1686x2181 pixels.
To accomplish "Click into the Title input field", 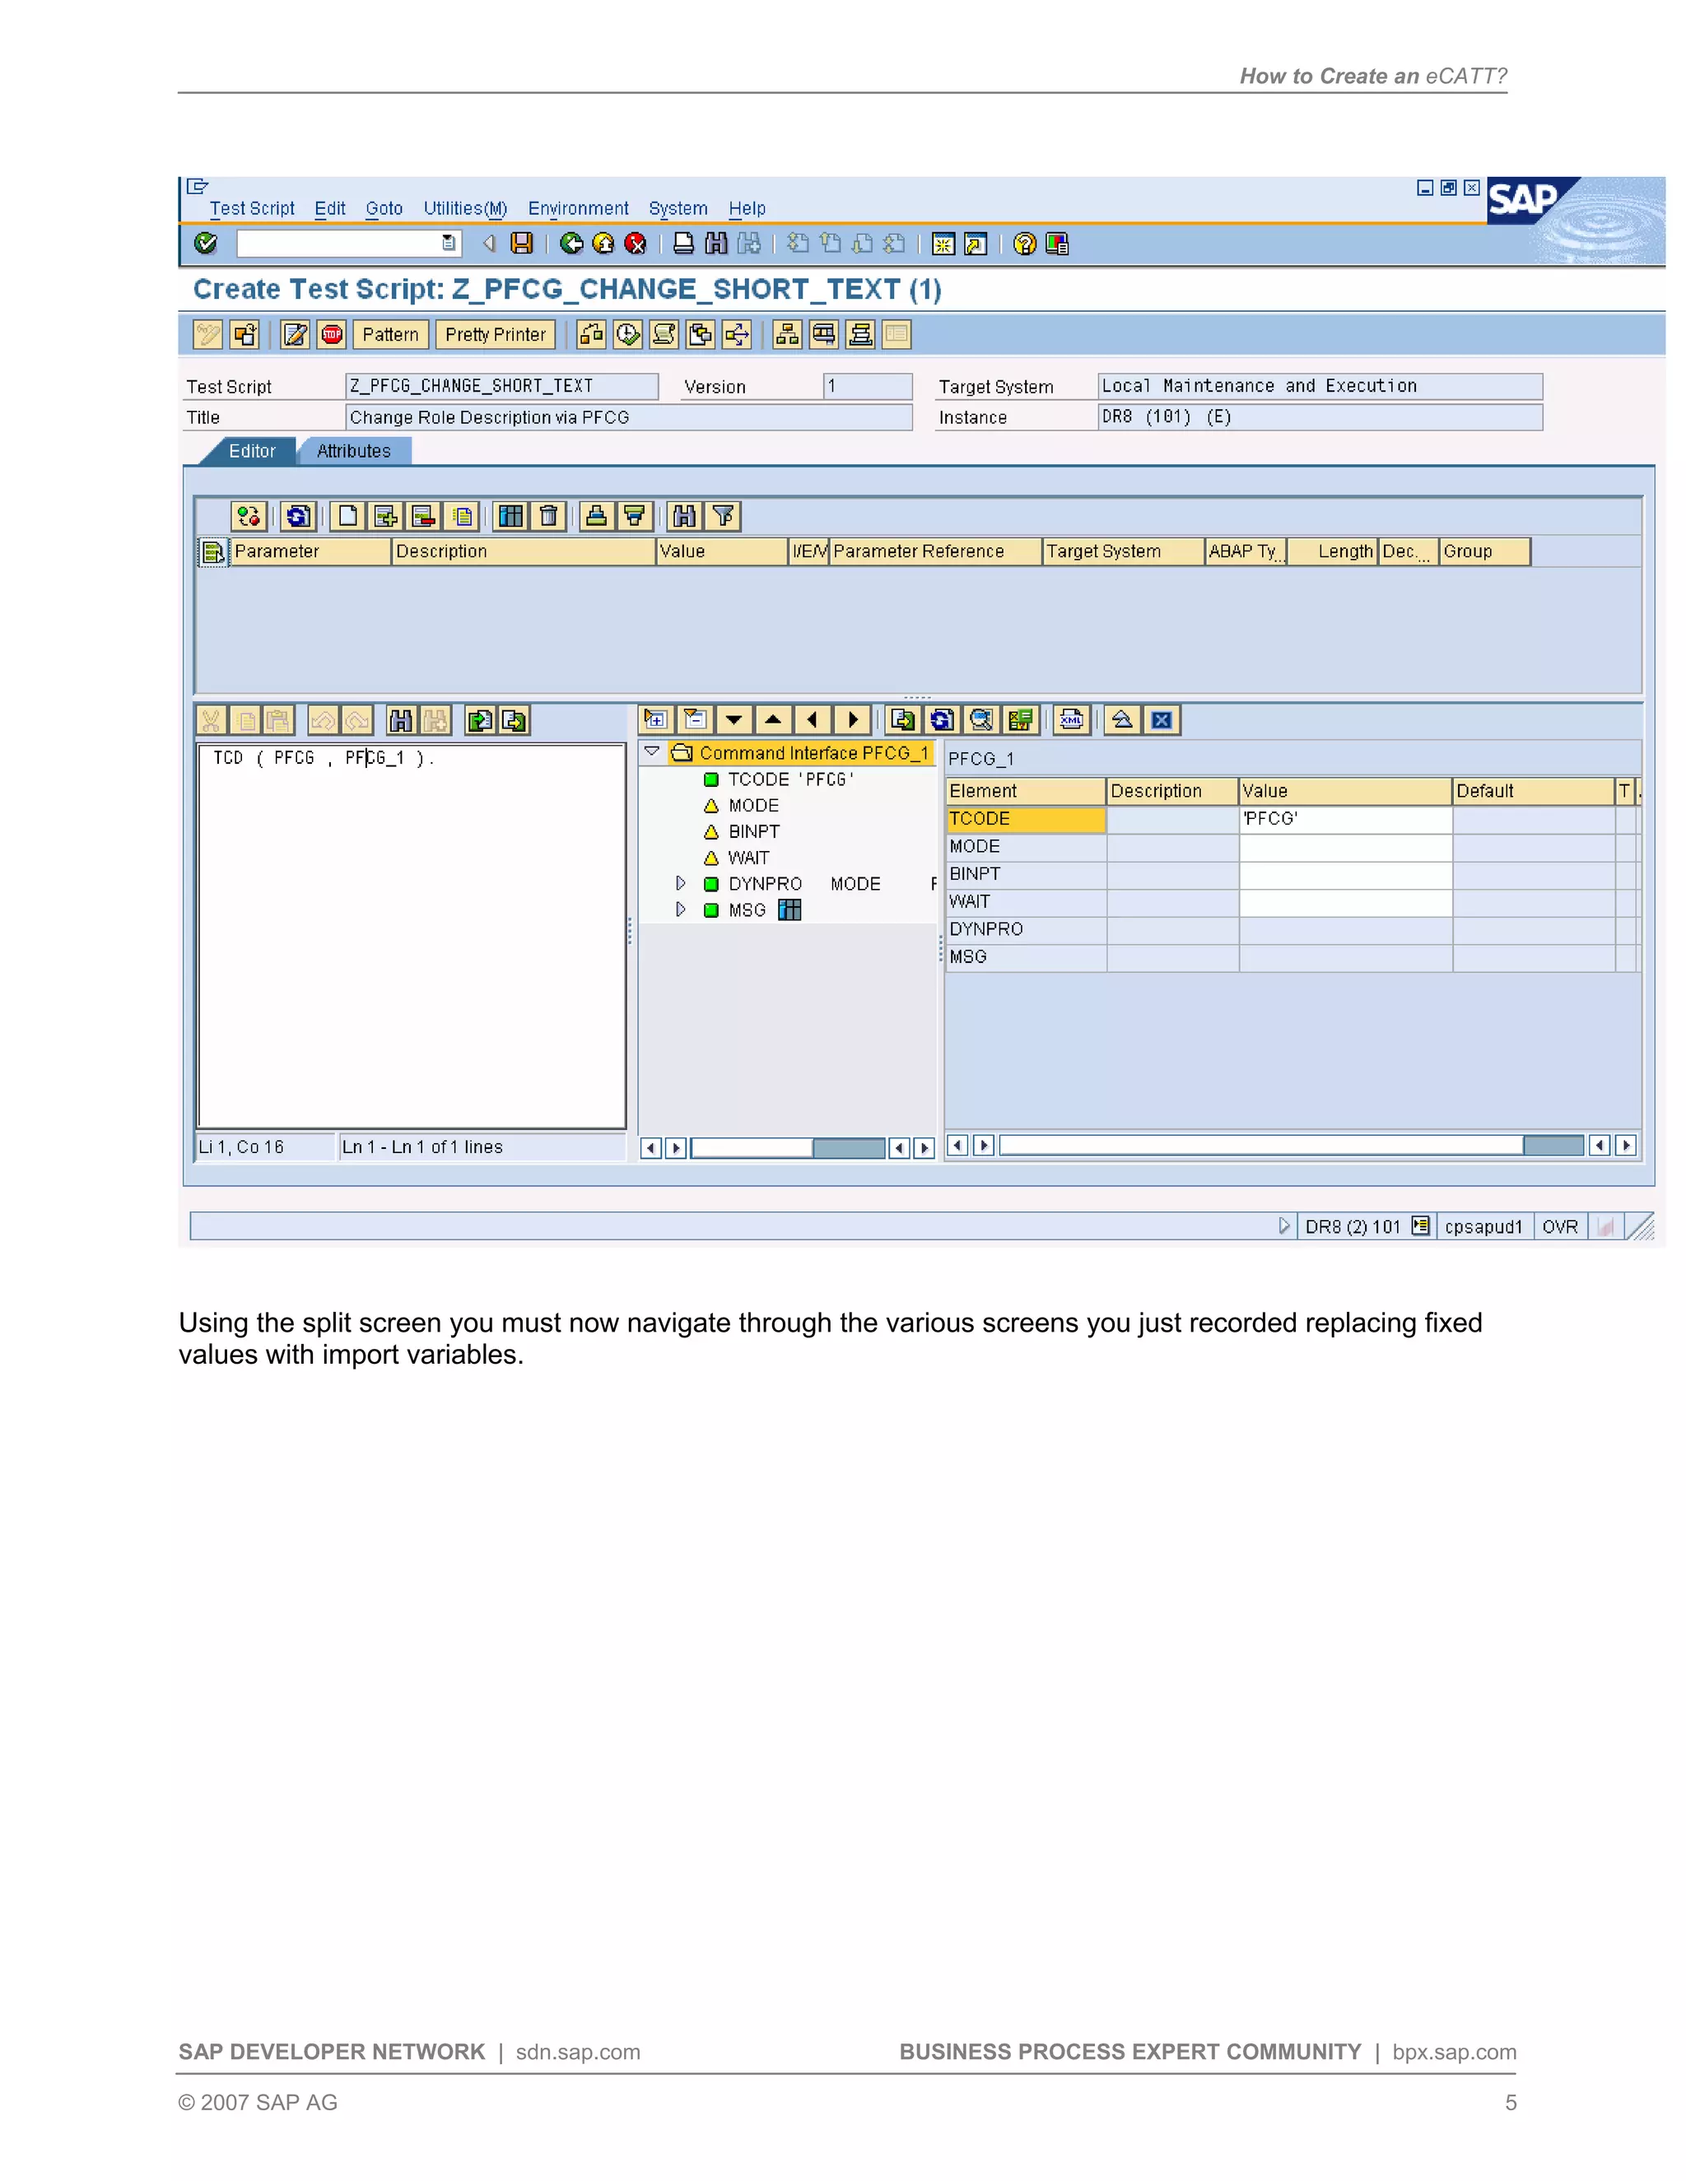I will pos(628,417).
